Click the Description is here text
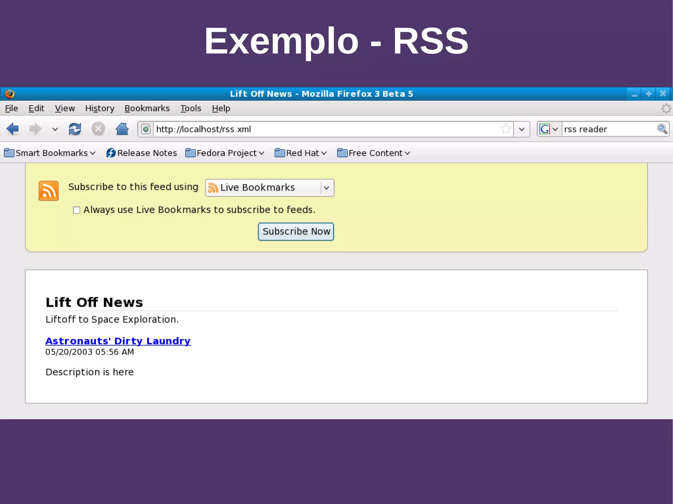The image size is (673, 504). click(x=90, y=372)
